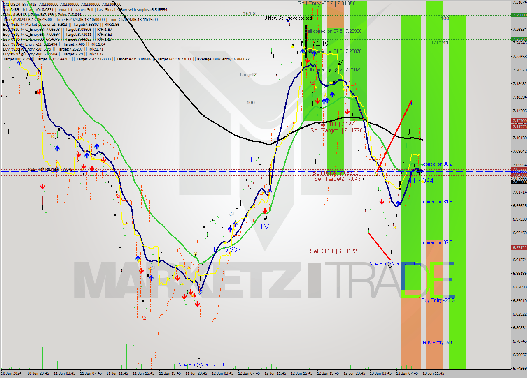Select the 'Sell 100 | 7.127' level label

point(336,124)
